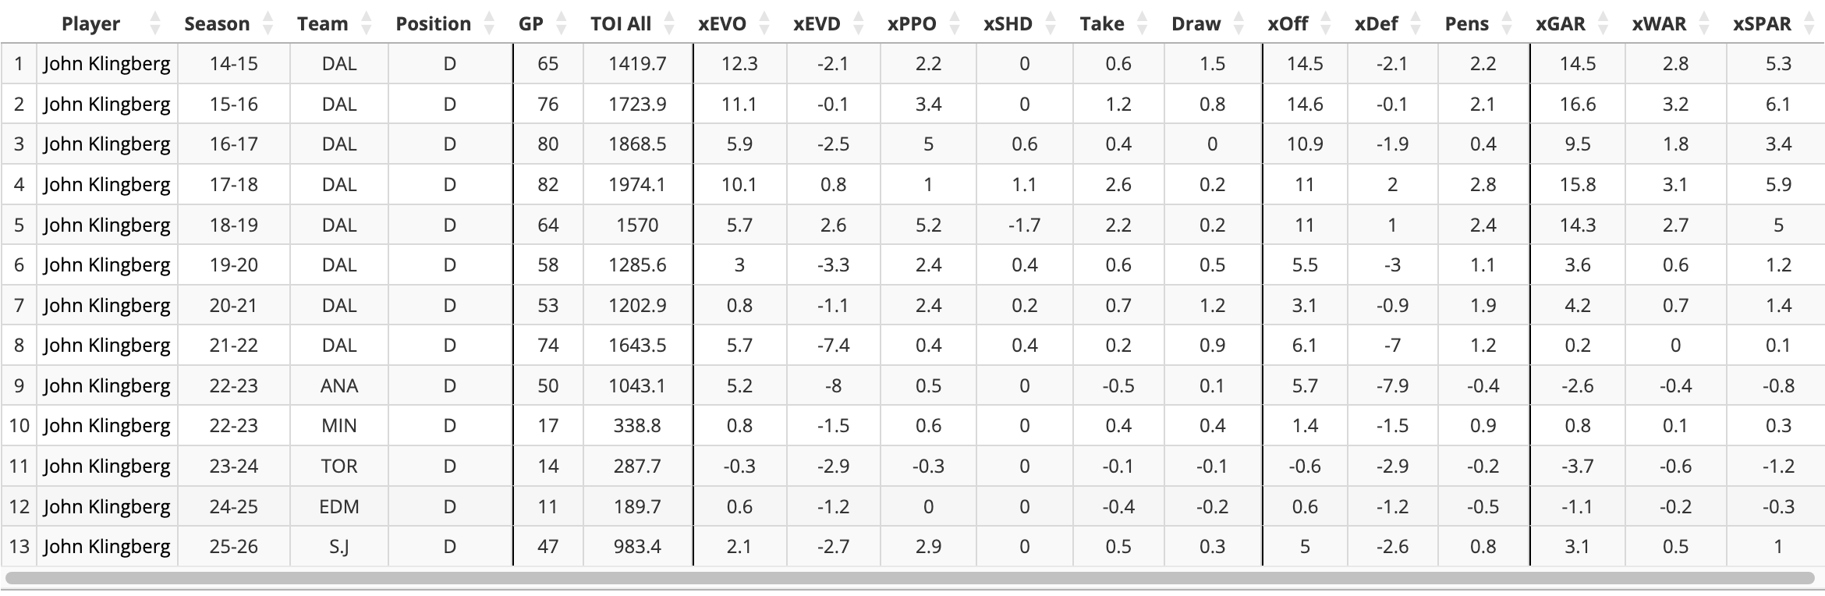The image size is (1825, 596).
Task: Click the sort arrows beside Team header
Action: 367,23
